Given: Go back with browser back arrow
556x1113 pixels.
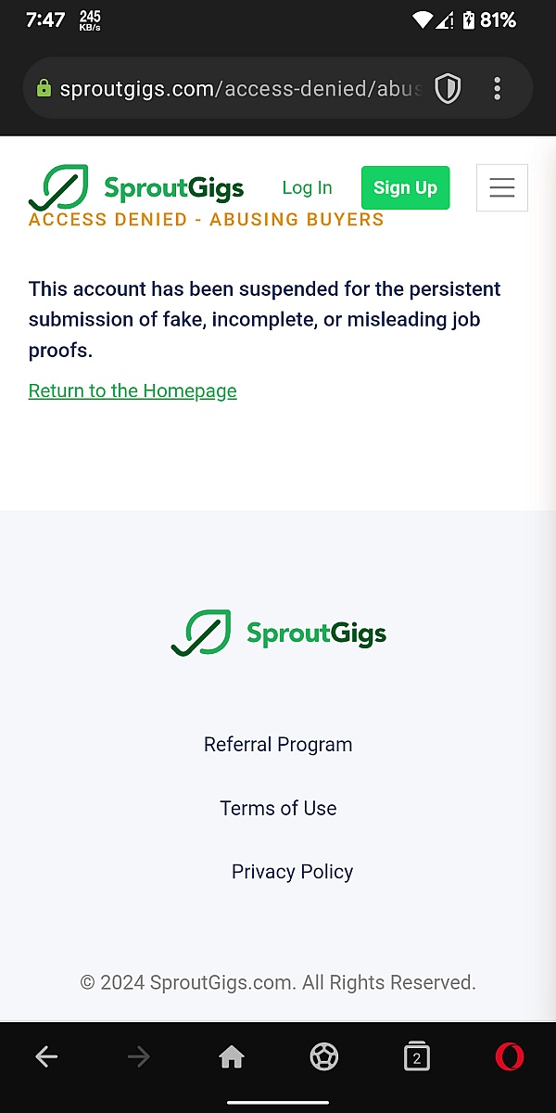Looking at the screenshot, I should coord(46,1056).
